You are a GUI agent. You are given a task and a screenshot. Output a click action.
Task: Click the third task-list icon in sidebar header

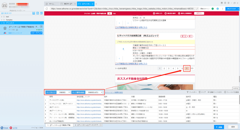pos(41,13)
